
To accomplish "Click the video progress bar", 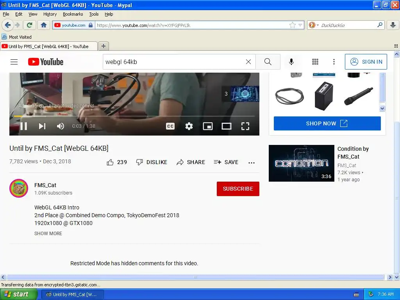I will tap(134, 116).
